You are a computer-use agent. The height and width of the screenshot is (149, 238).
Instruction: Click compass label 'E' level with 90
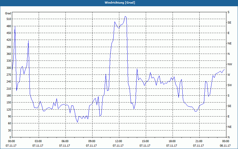228,117
